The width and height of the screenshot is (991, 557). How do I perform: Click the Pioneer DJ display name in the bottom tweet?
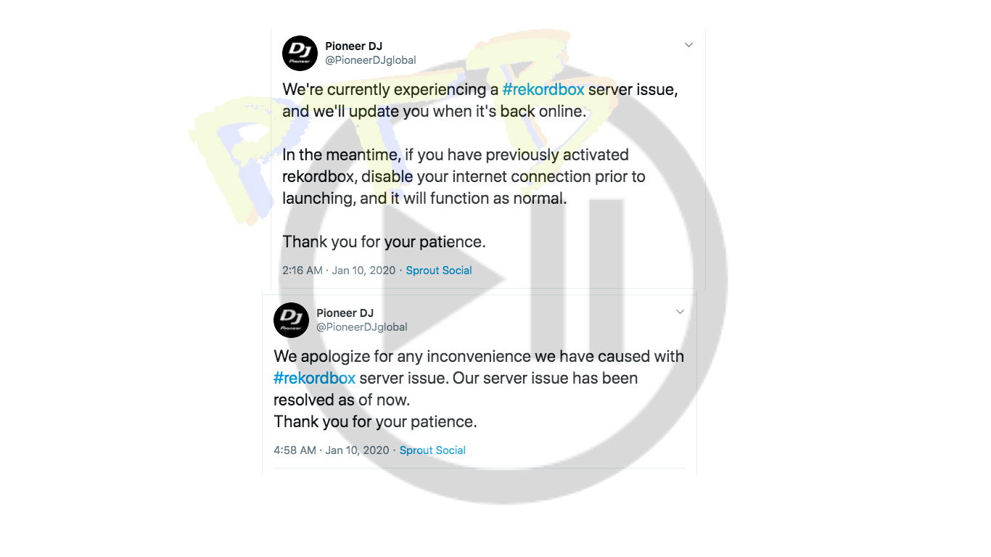pos(345,313)
